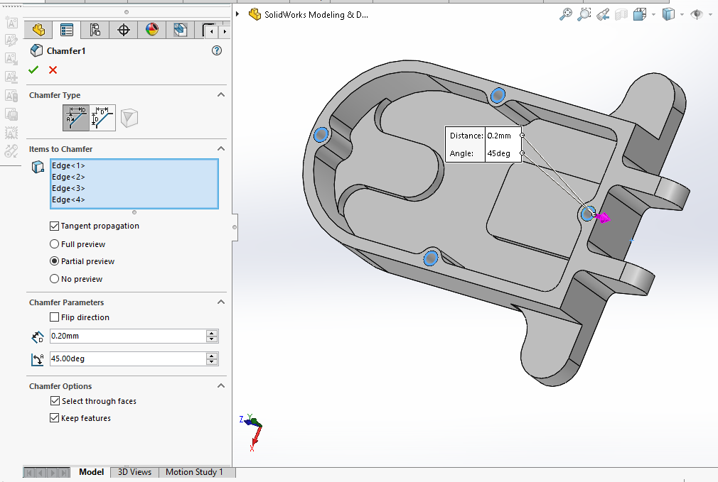Select the Full preview radio button
718x482 pixels.
(x=55, y=244)
